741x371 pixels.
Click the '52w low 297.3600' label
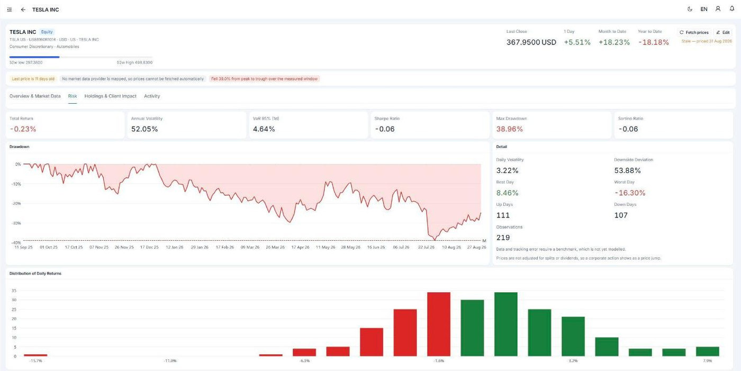coord(26,62)
